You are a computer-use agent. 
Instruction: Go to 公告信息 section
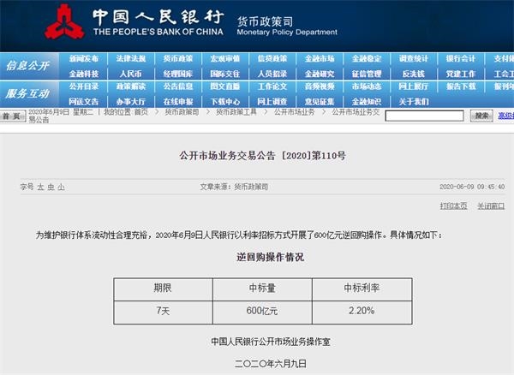[178, 86]
